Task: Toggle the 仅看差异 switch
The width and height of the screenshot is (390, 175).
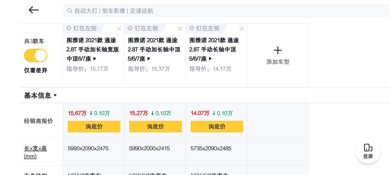Action: [x=36, y=56]
